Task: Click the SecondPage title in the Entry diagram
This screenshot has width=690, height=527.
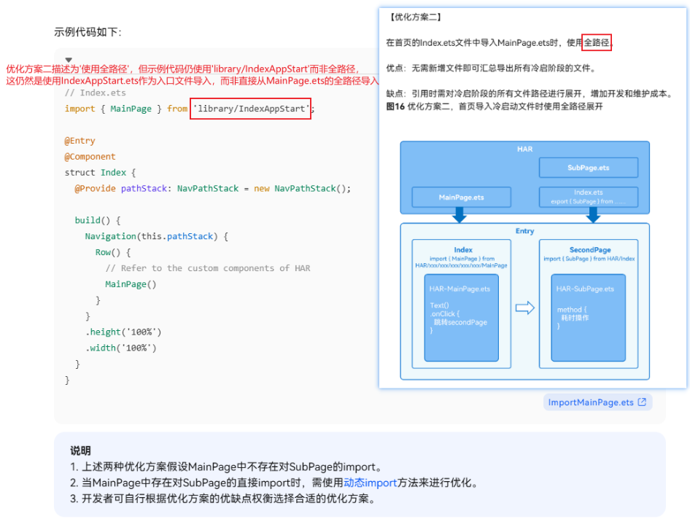Action: coord(590,250)
